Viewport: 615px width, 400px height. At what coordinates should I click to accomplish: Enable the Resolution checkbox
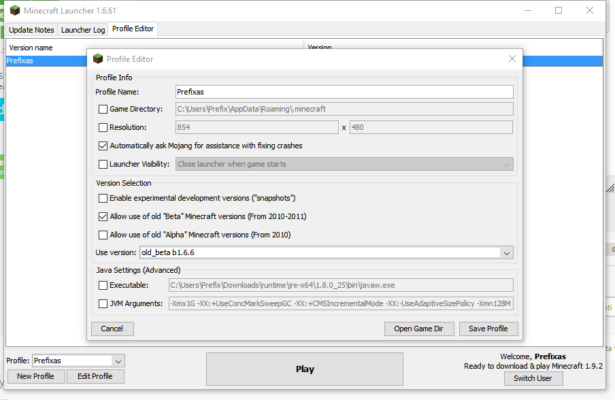(103, 127)
